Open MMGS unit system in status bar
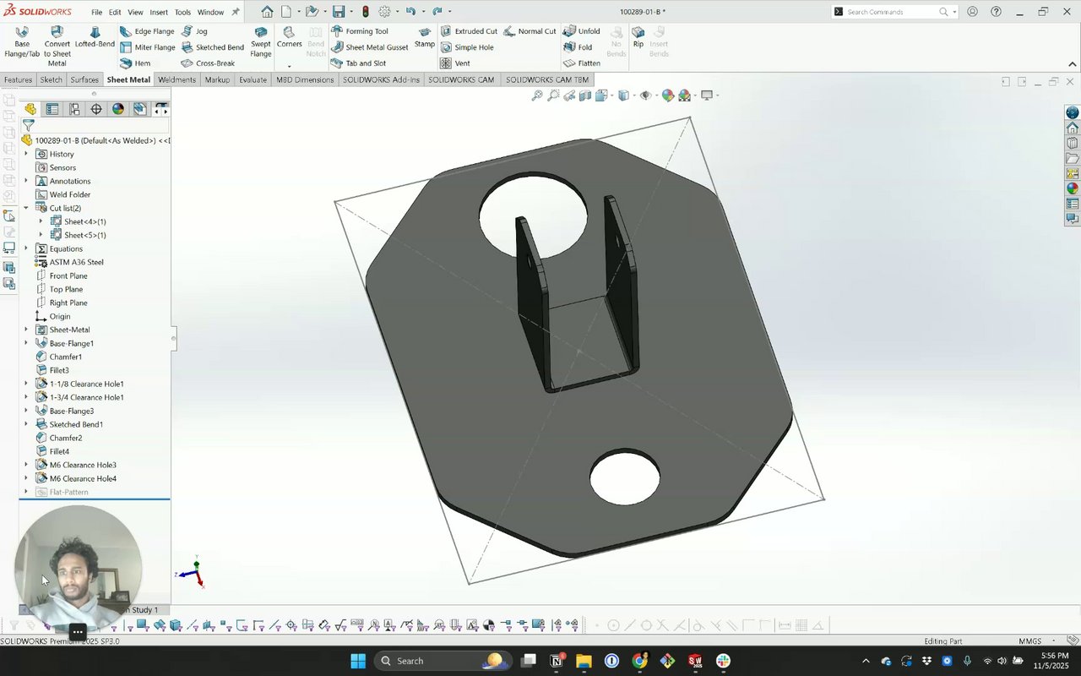1081x676 pixels. coord(1030,641)
